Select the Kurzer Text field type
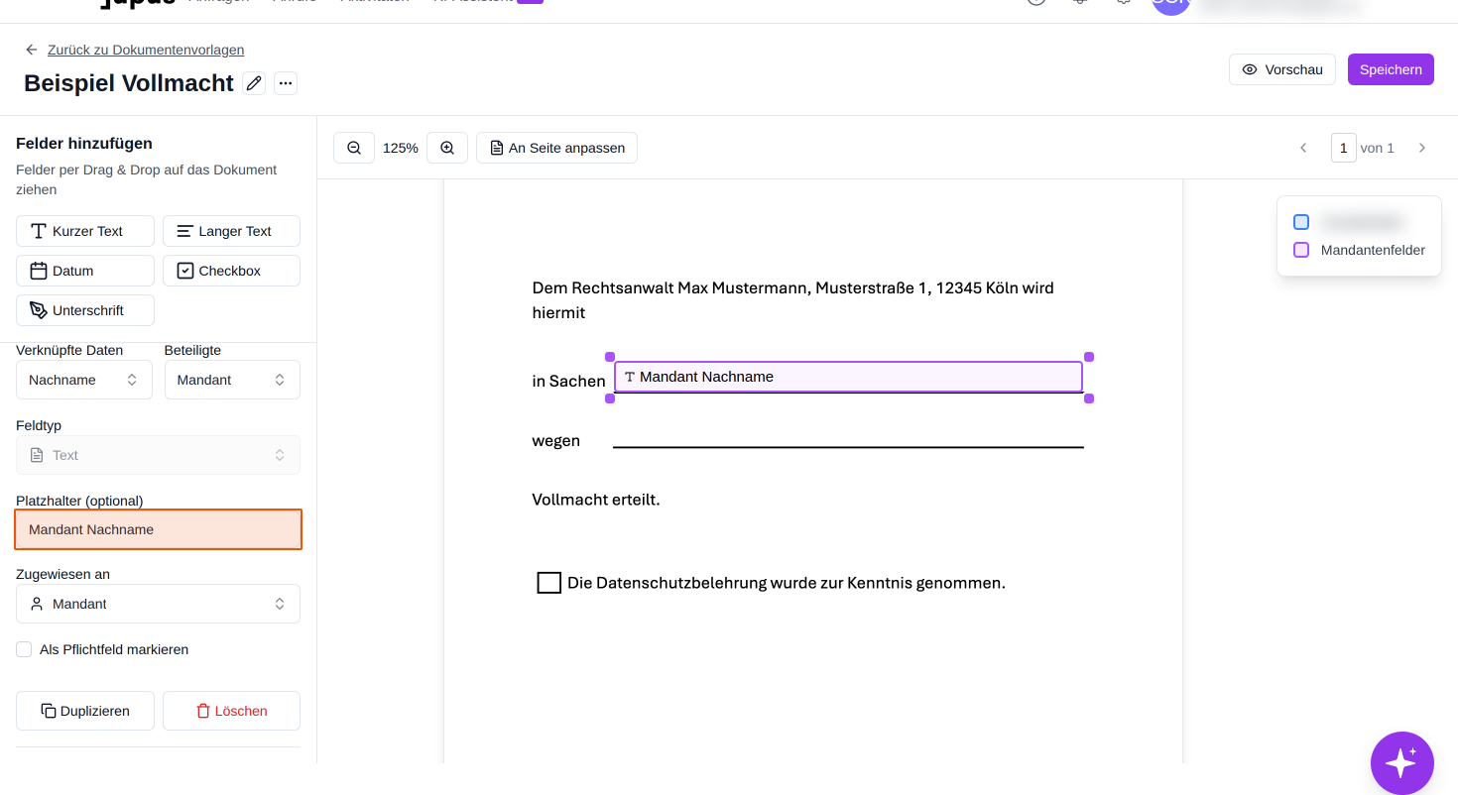 pos(85,231)
